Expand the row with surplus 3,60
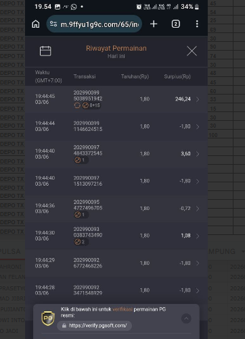245x339 pixels. tap(198, 154)
